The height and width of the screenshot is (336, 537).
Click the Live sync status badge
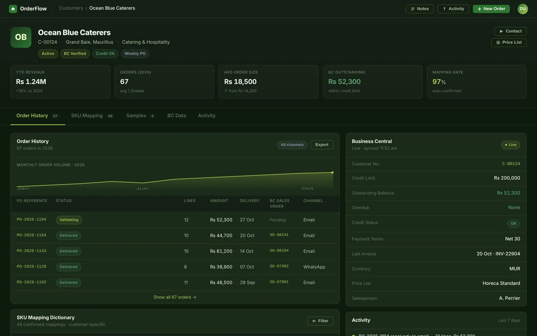[510, 145]
